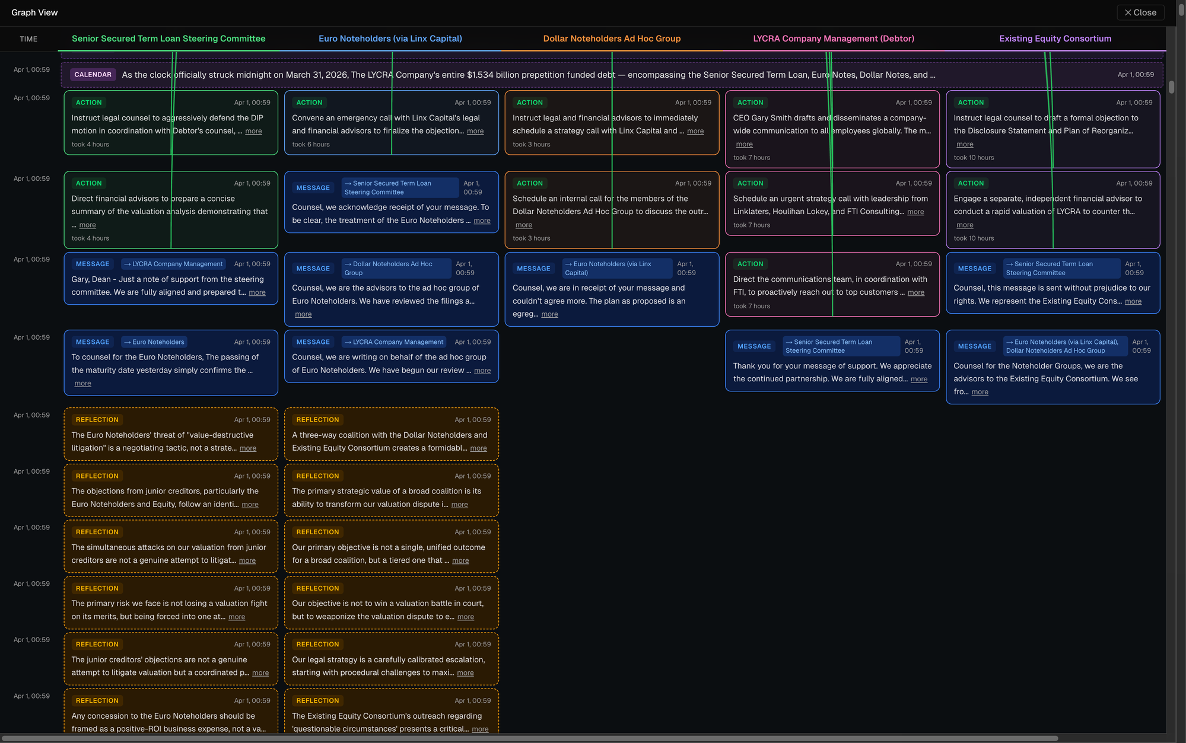Viewport: 1186px width, 743px height.
Task: Select LYCRA Company Management (Debtor) header
Action: point(833,39)
